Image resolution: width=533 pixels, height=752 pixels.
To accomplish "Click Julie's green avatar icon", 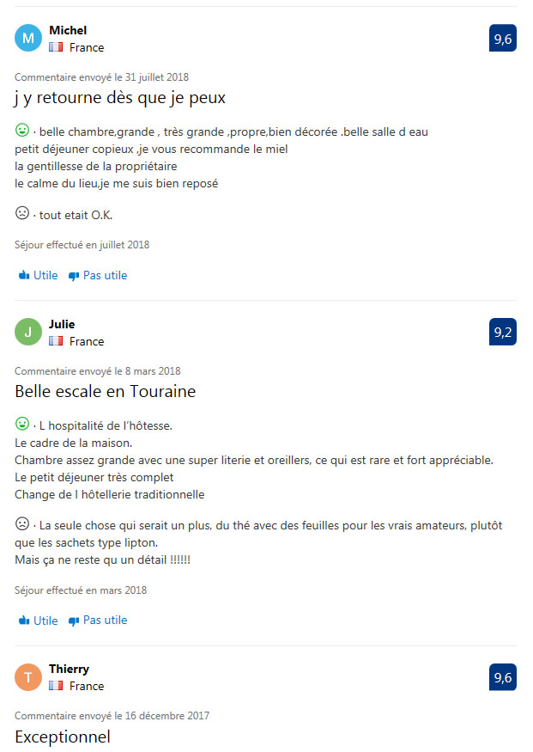I will tap(28, 333).
